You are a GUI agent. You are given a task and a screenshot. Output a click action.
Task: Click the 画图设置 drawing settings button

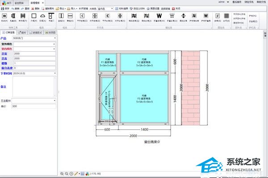(x=153, y=8)
